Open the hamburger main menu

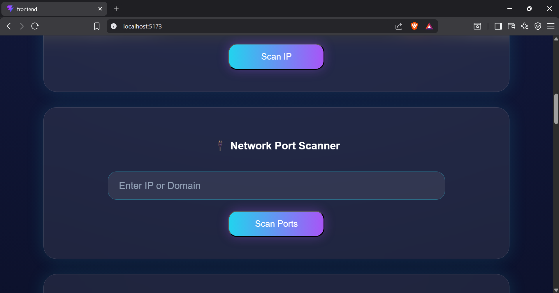click(x=551, y=26)
